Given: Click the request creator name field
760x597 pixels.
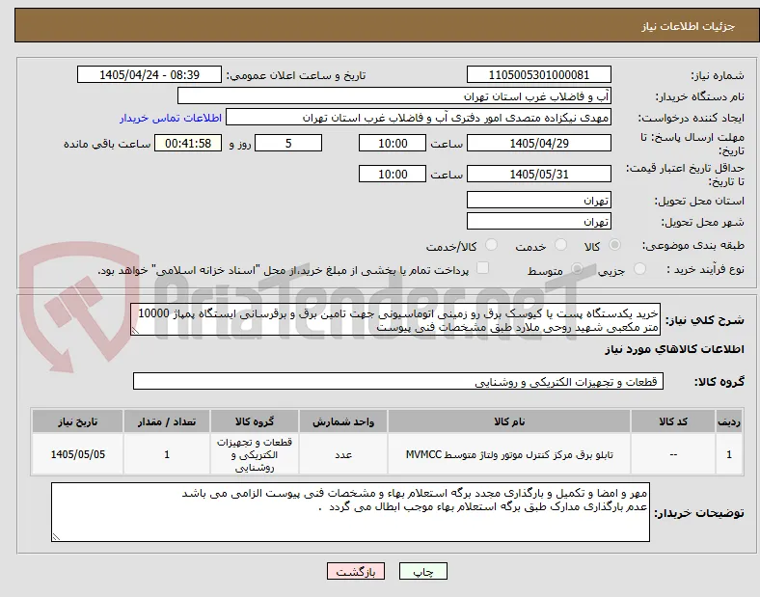Looking at the screenshot, I should click(x=419, y=118).
